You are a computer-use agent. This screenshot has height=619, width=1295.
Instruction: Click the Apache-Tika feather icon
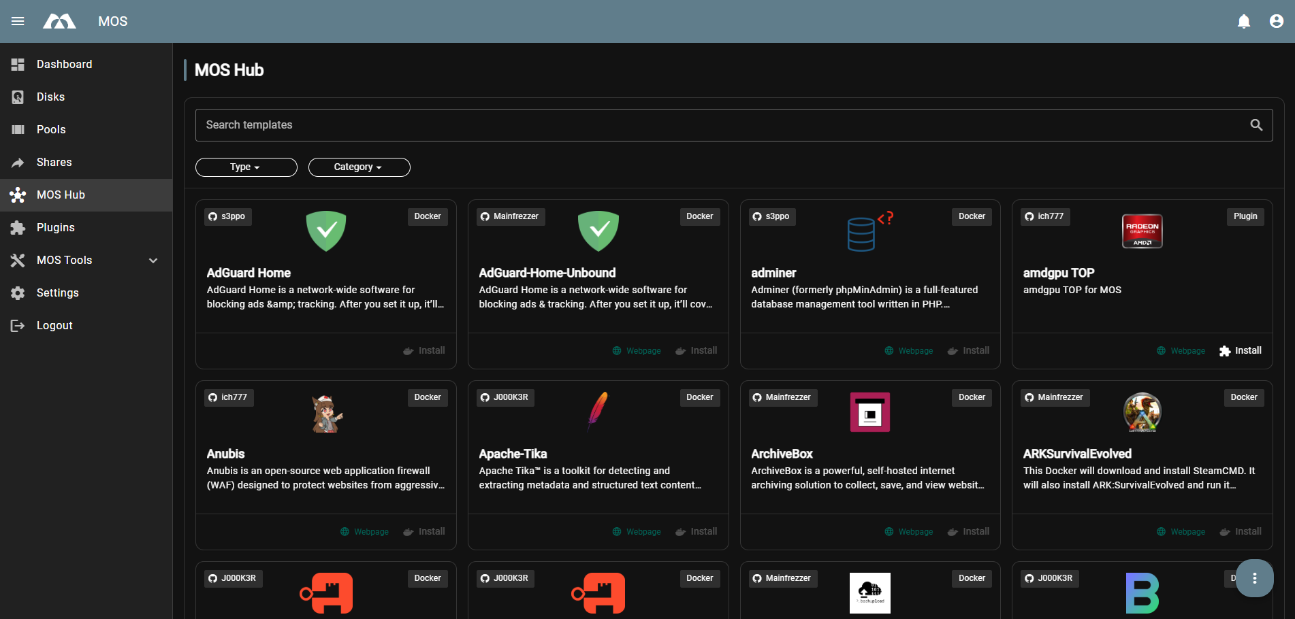pos(598,412)
